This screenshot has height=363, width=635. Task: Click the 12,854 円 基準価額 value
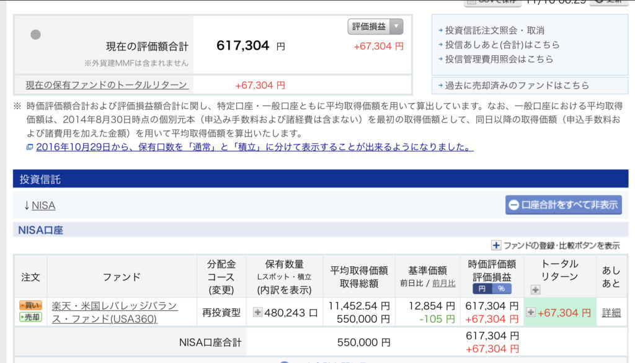click(x=432, y=306)
